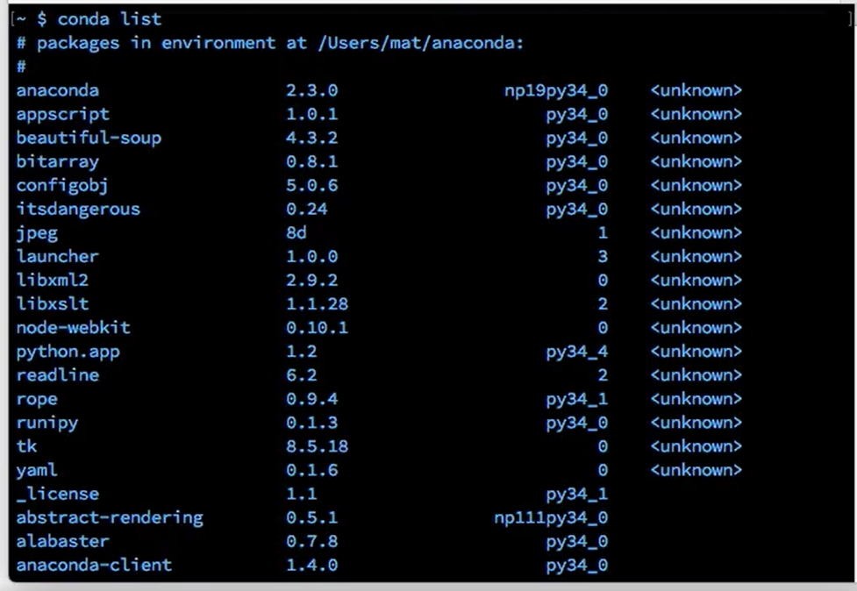857x591 pixels.
Task: Click the abstract-rendering package name
Action: 110,517
